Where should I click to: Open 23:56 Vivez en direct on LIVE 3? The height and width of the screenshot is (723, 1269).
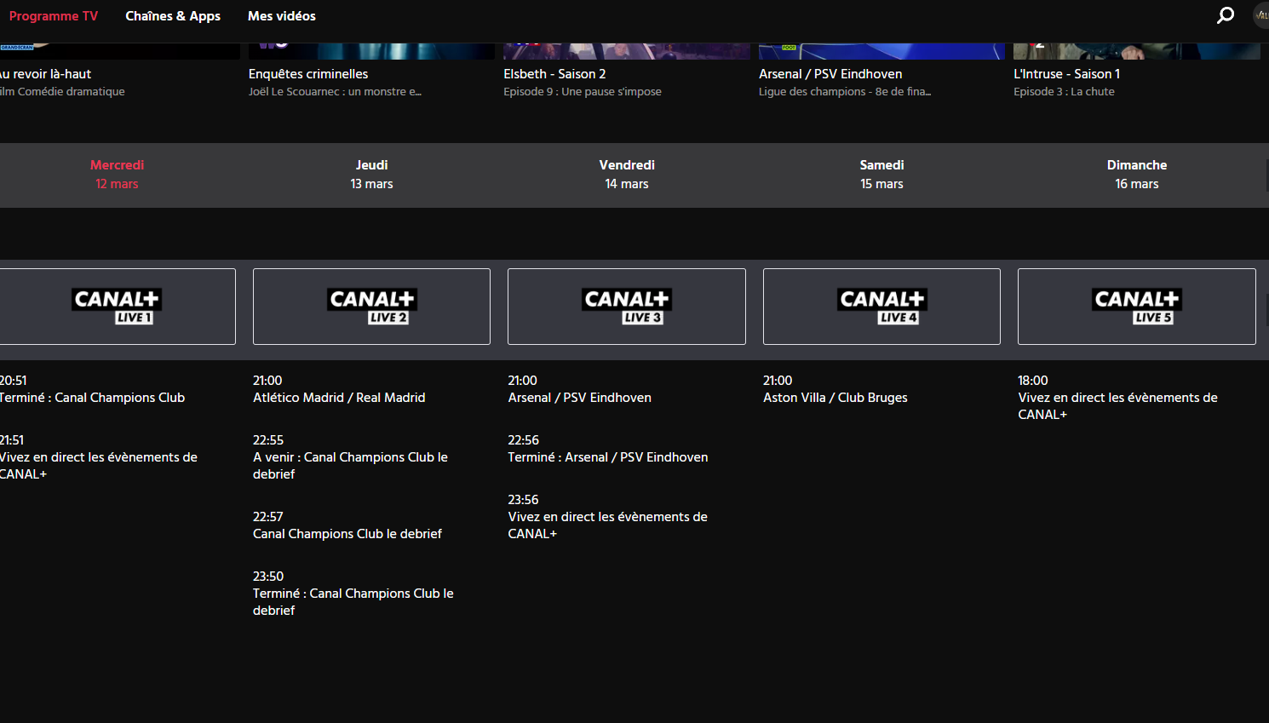608,517
